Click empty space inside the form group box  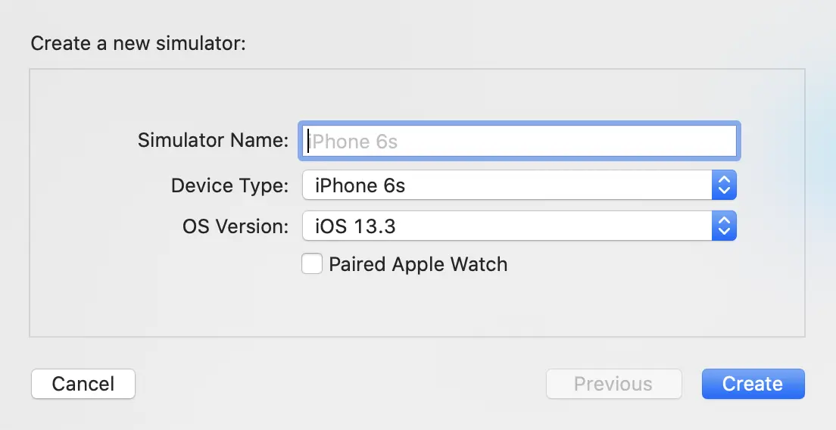point(151,303)
